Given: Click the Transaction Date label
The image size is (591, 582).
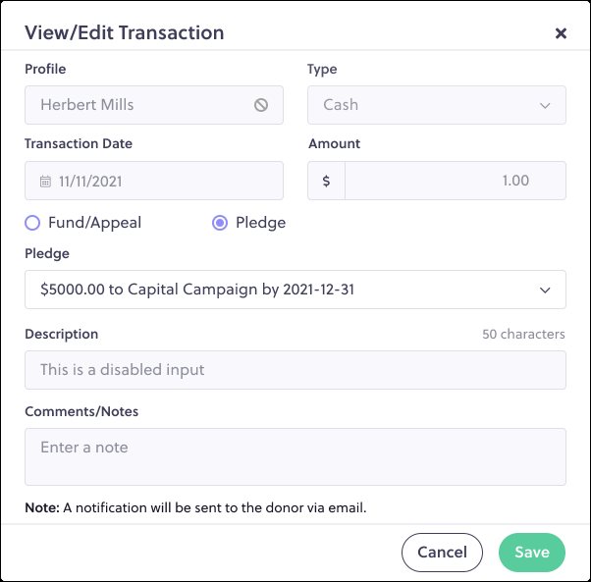Looking at the screenshot, I should (79, 143).
